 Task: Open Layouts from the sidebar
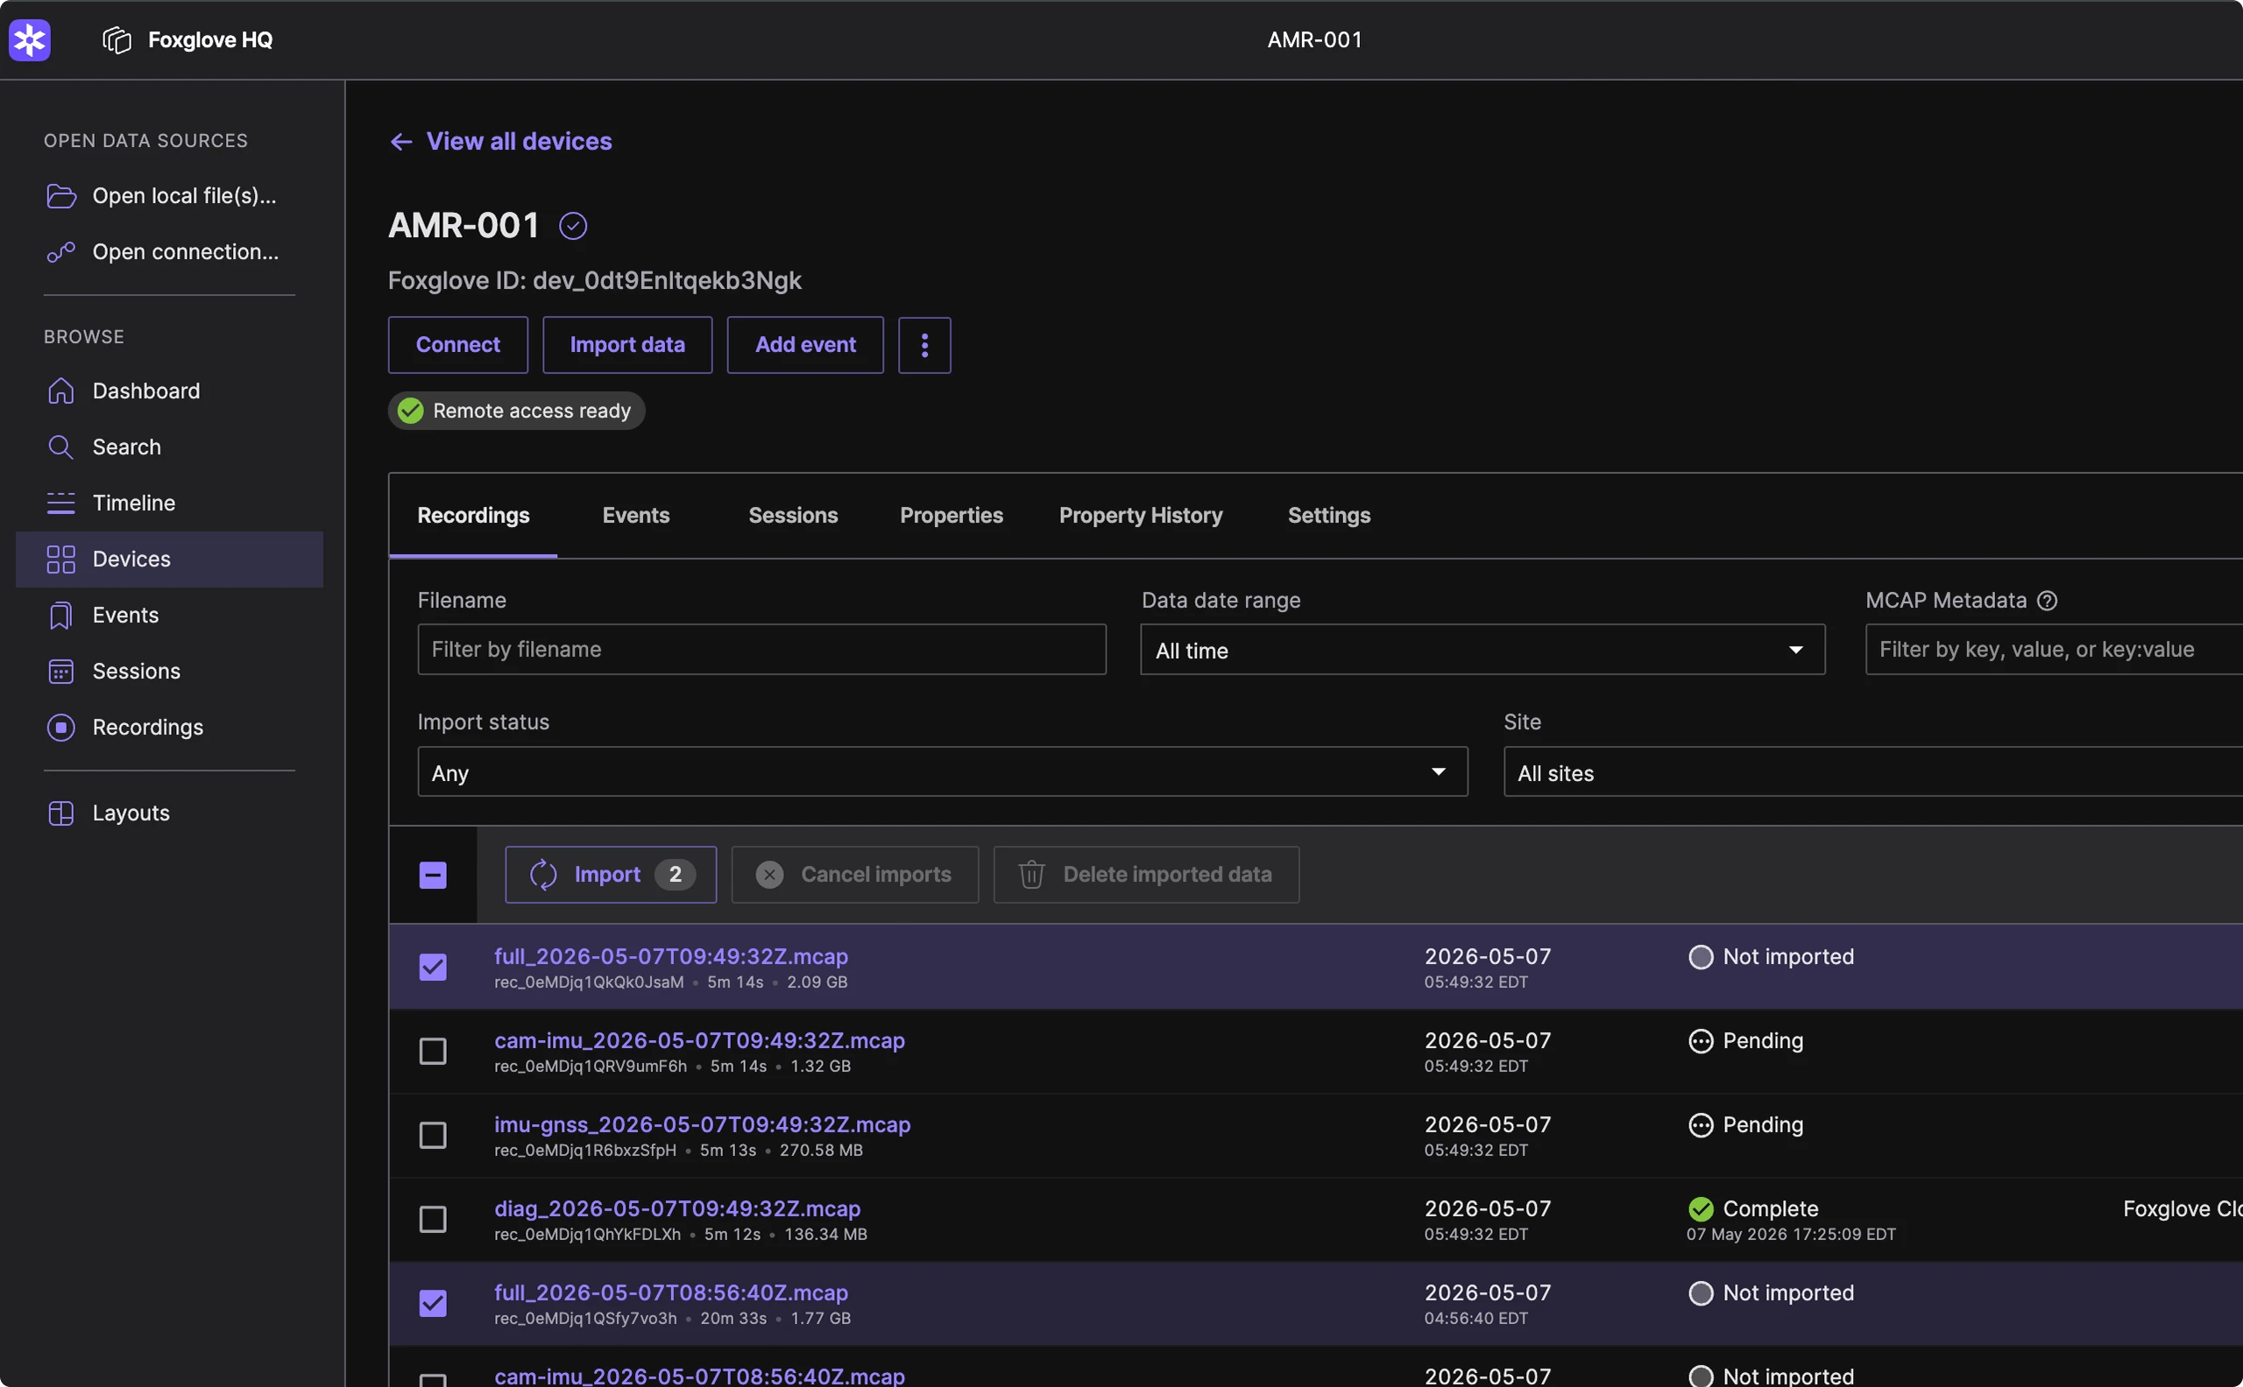pos(169,813)
